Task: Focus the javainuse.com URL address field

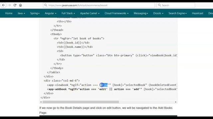Action: click(99, 5)
